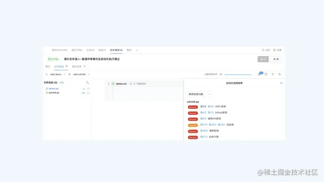Viewport: 324px width, 182px height.
Task: Open the comments icon in toolbar
Action: coord(266,74)
